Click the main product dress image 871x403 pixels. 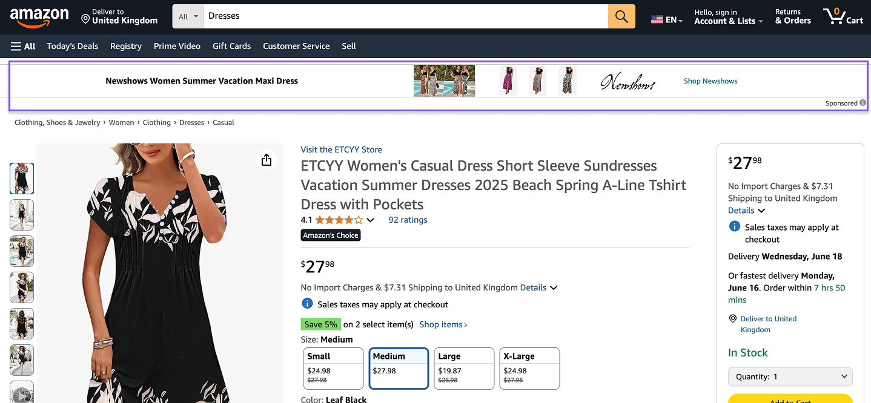click(160, 273)
